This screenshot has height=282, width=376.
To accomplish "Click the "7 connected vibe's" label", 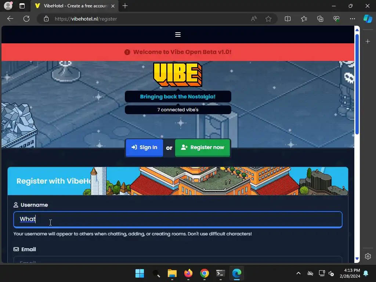I will point(178,110).
